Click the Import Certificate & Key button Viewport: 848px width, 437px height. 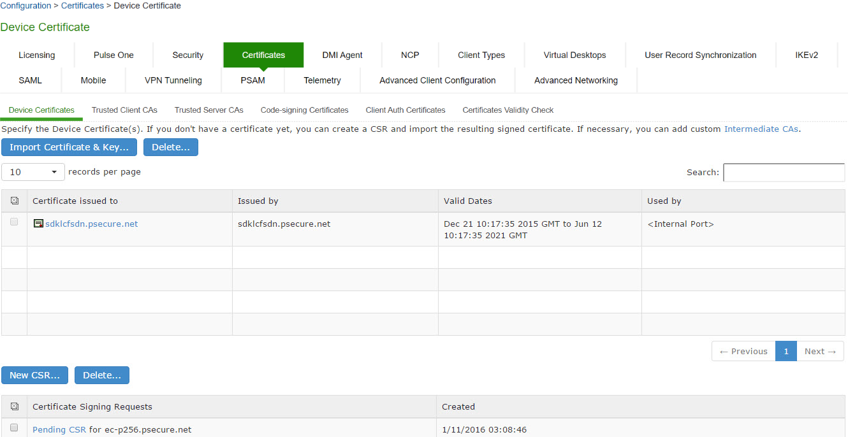pos(69,147)
